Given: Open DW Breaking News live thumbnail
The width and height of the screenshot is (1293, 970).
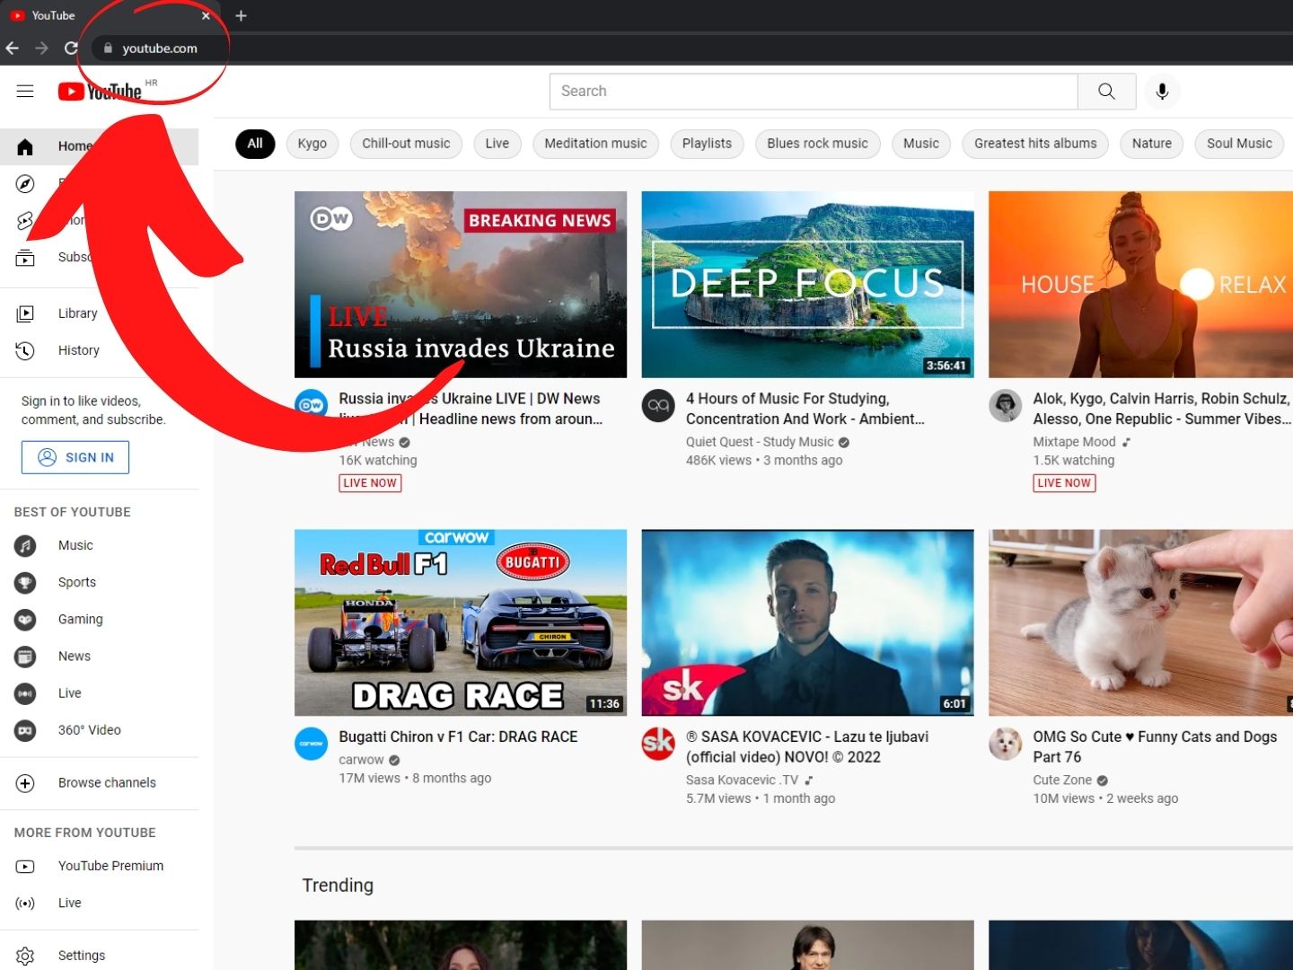Looking at the screenshot, I should (x=461, y=284).
